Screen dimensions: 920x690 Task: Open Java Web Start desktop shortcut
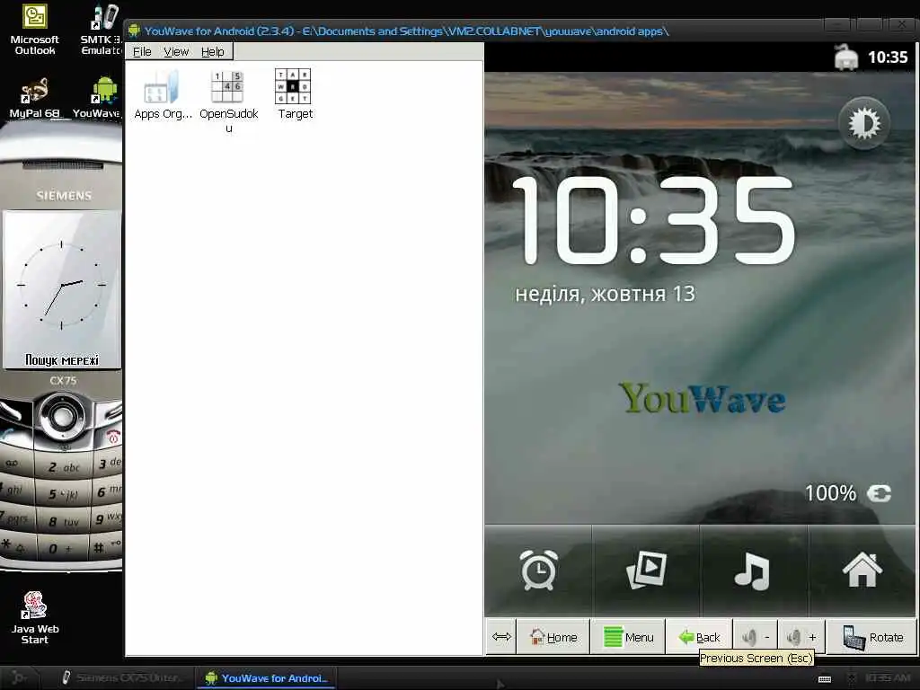pyautogui.click(x=35, y=617)
